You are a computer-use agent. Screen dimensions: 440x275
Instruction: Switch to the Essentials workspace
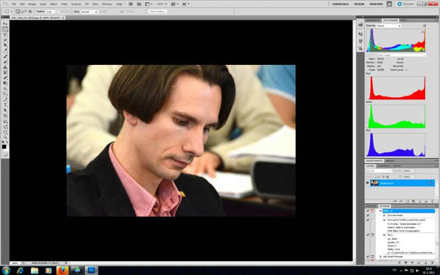(x=340, y=4)
